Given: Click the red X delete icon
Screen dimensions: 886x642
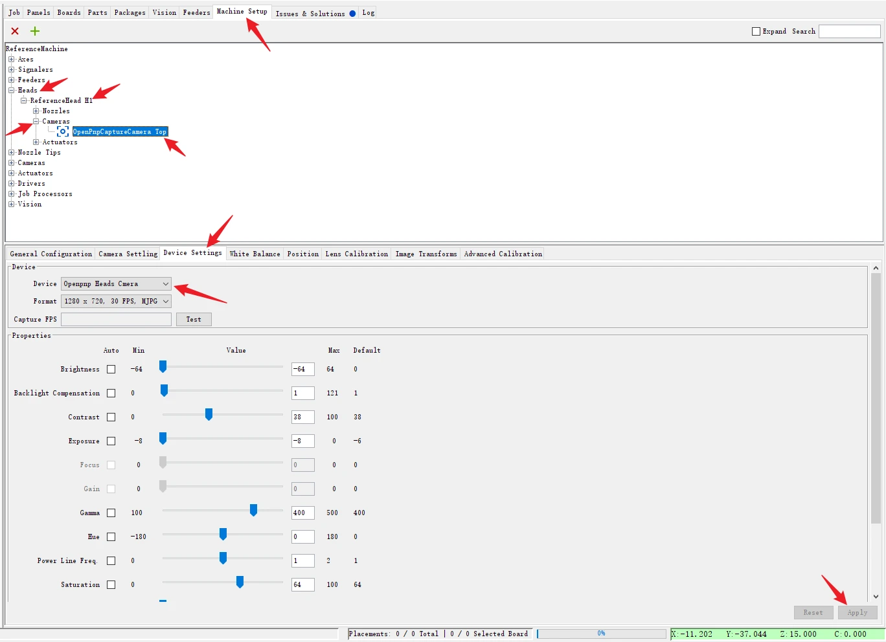Looking at the screenshot, I should 15,31.
